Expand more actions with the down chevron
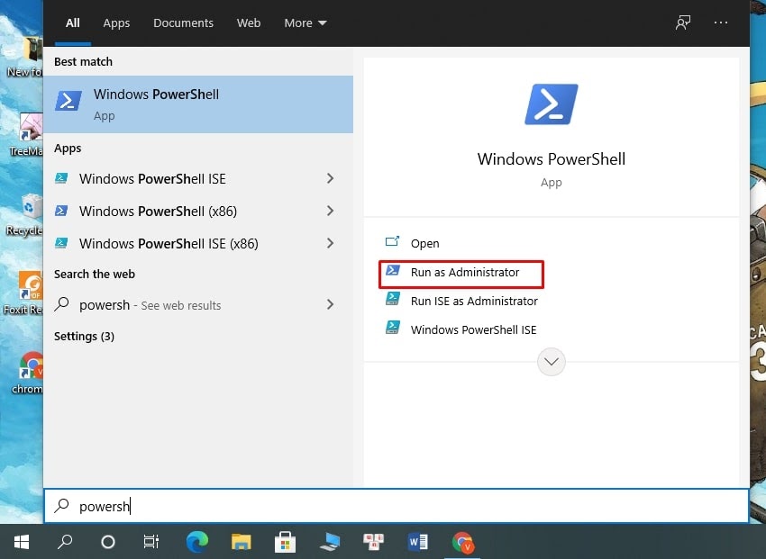The height and width of the screenshot is (559, 766). (551, 362)
